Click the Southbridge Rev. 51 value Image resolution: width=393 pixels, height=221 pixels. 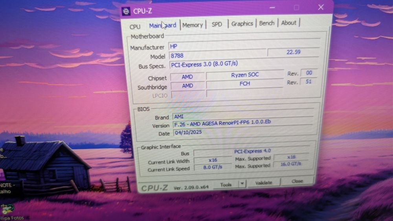(308, 81)
